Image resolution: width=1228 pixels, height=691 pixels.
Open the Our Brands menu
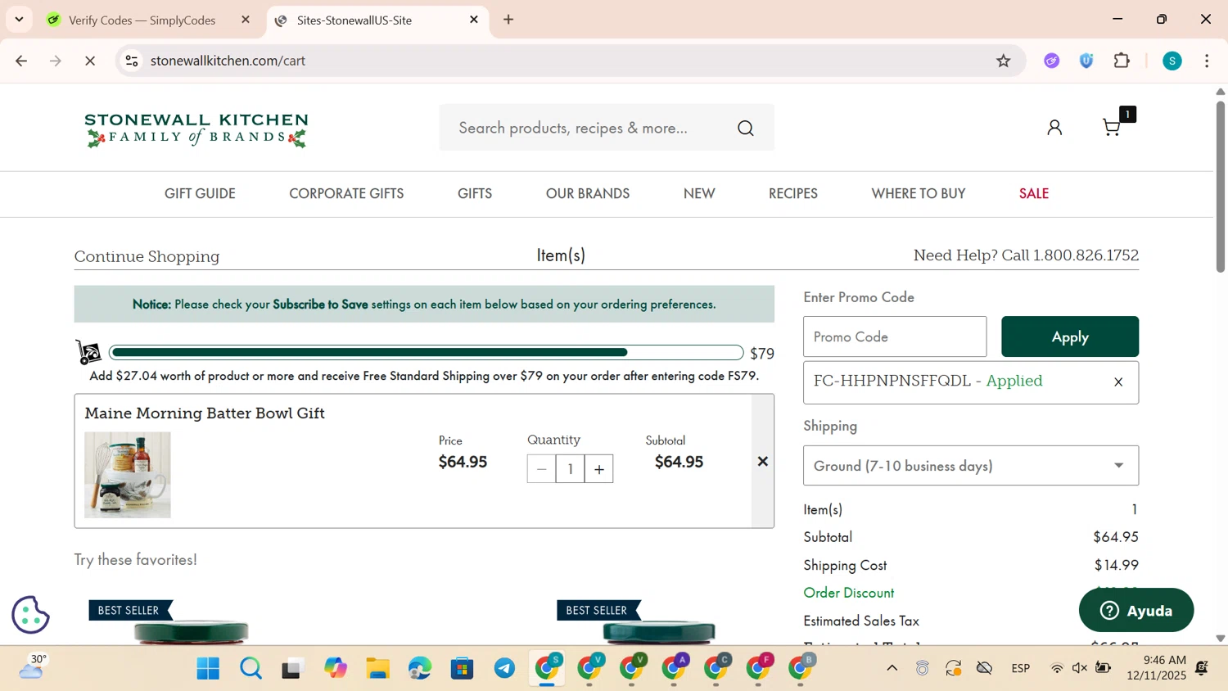[x=588, y=194]
